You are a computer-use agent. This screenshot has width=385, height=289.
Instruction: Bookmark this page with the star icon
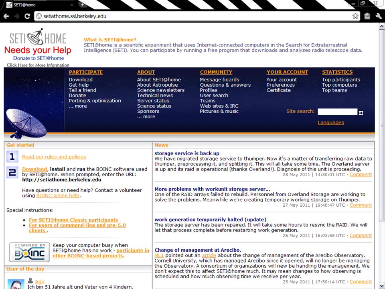tap(355, 16)
